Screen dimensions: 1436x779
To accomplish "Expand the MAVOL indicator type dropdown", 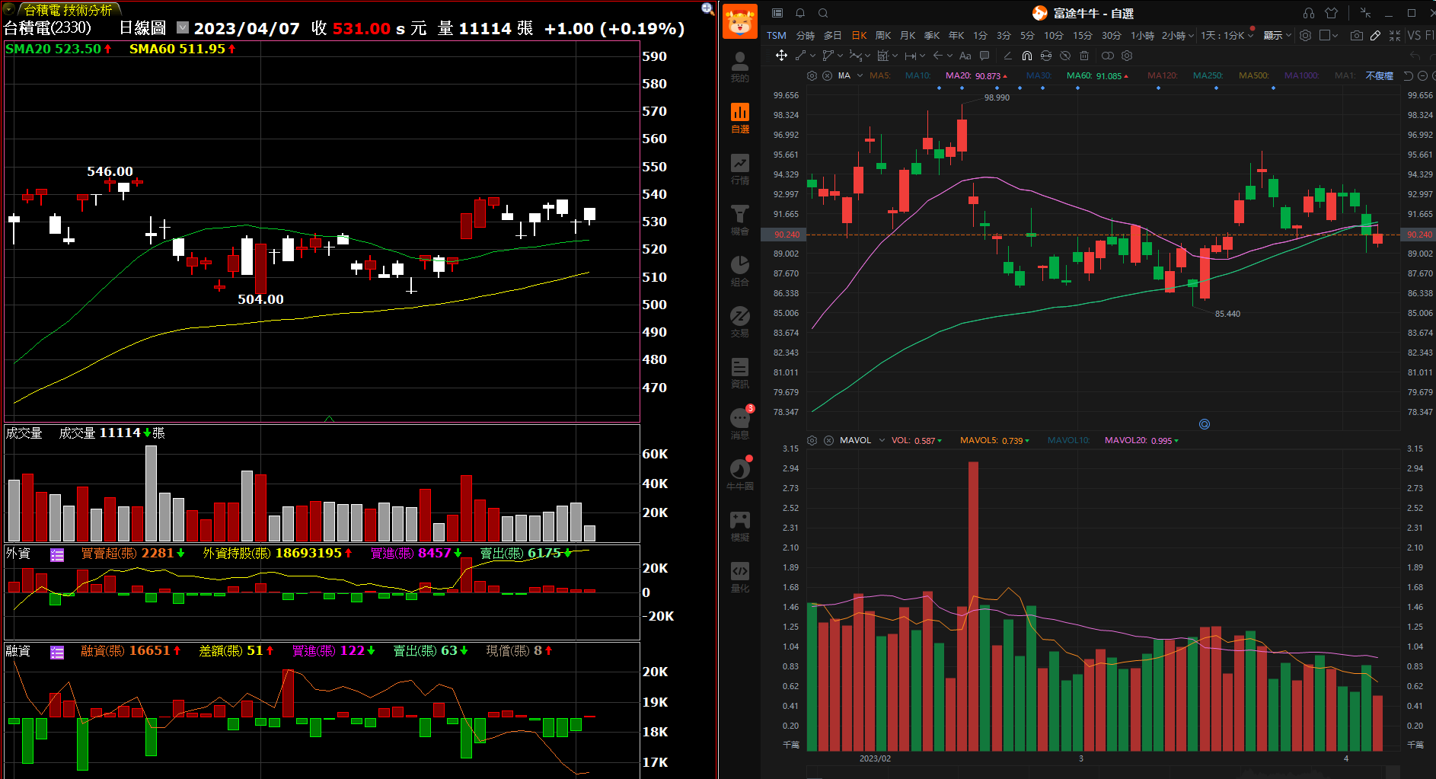I will click(882, 440).
